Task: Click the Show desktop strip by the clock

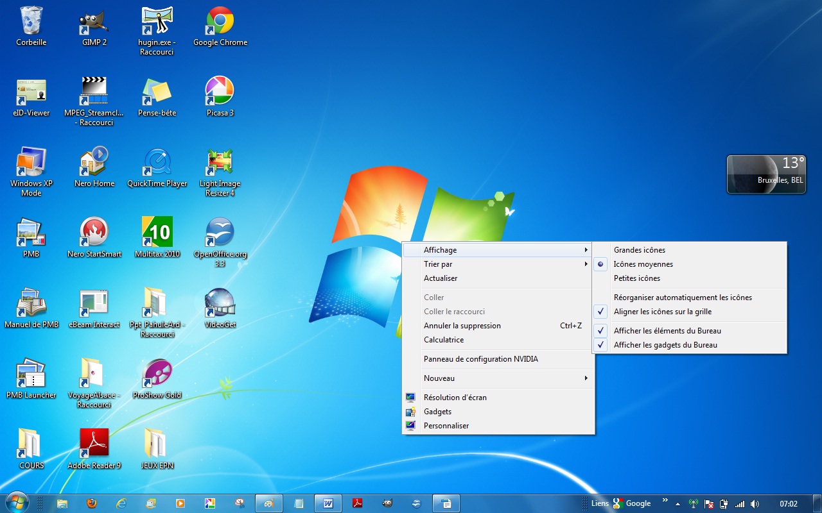Action: coord(817,503)
